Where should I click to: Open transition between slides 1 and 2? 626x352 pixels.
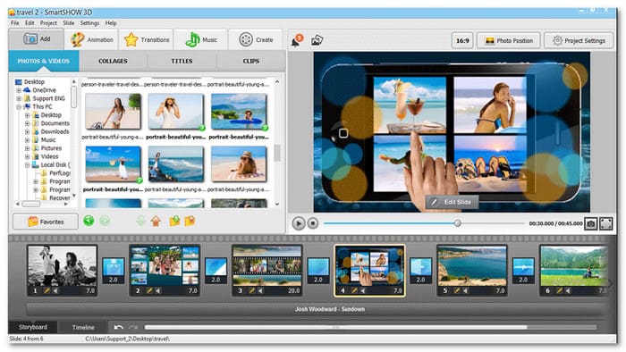coord(114,271)
